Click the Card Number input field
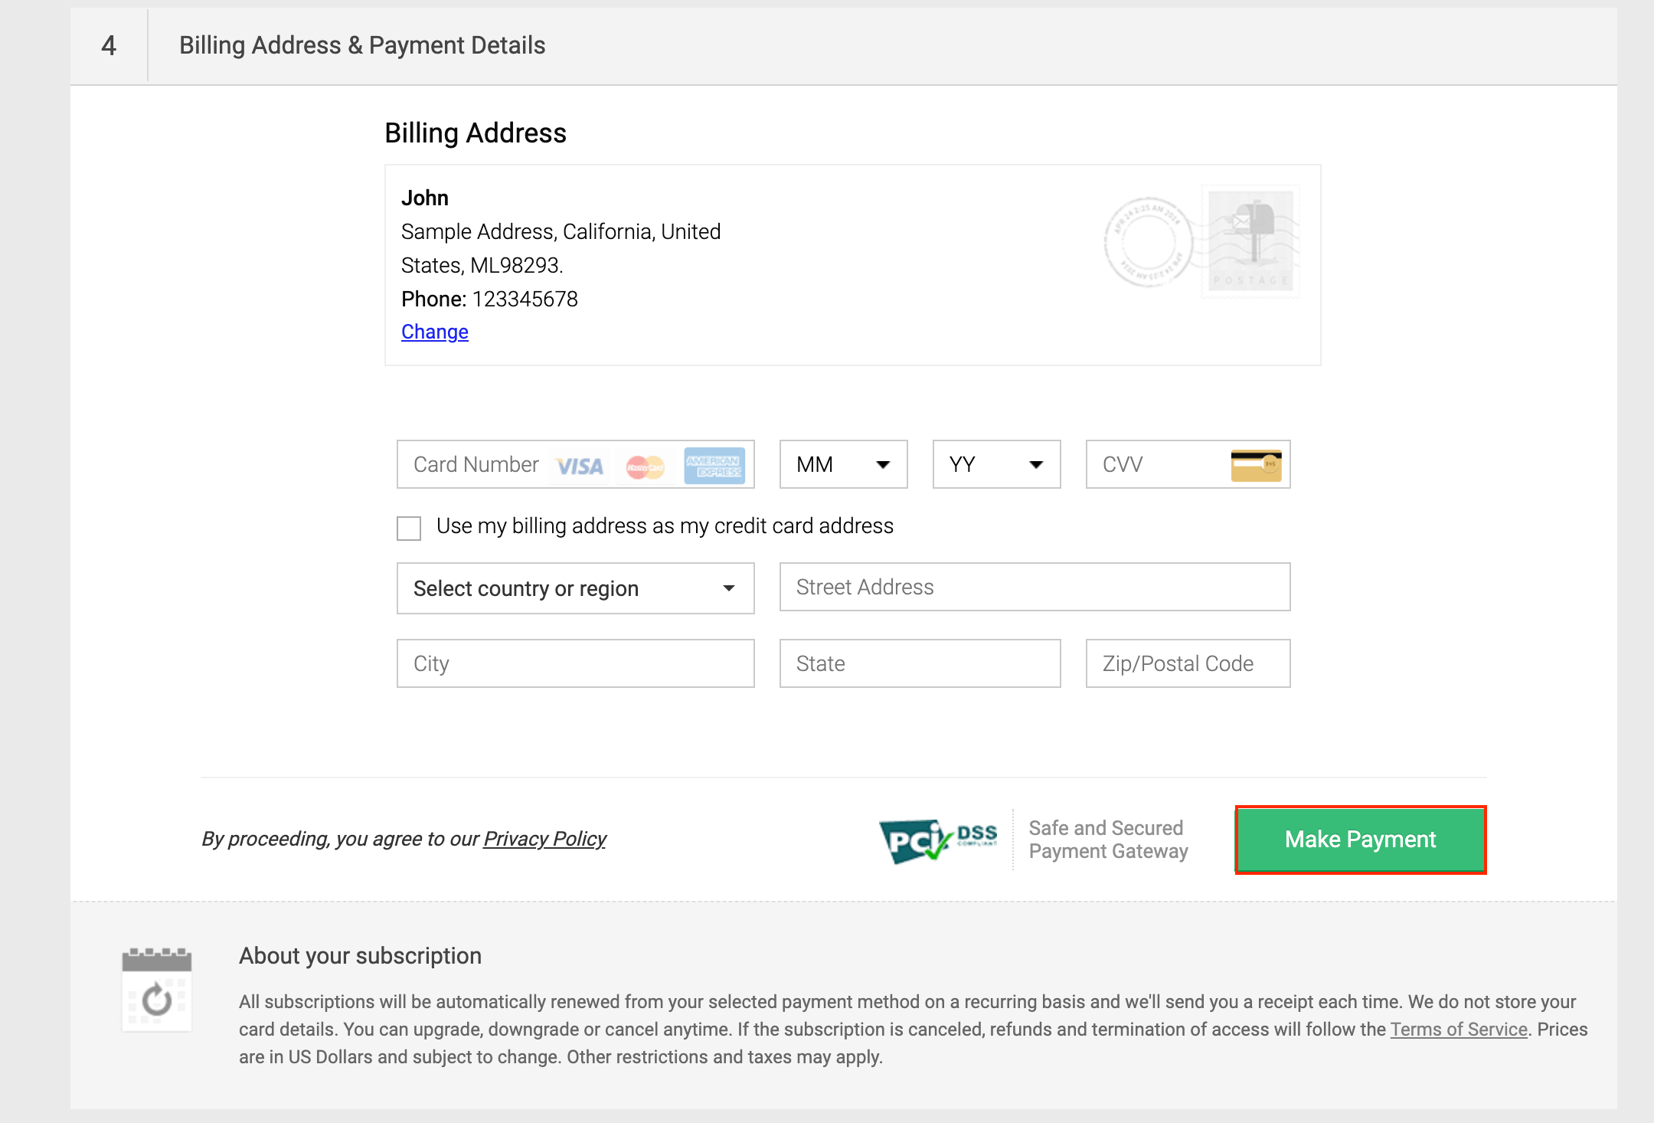This screenshot has height=1123, width=1654. pos(475,464)
